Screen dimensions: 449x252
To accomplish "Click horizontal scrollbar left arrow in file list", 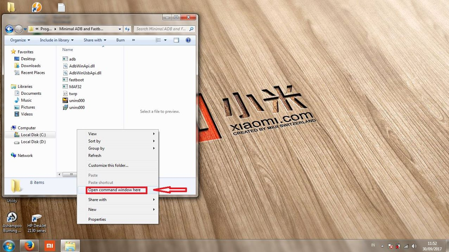I will (x=59, y=174).
